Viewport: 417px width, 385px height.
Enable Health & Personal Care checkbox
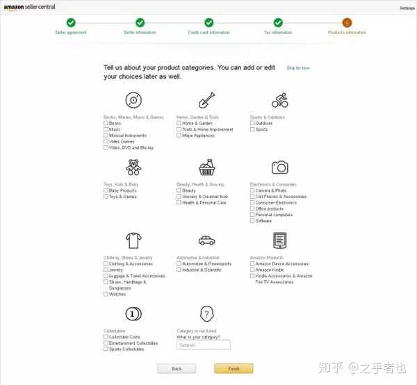(179, 203)
